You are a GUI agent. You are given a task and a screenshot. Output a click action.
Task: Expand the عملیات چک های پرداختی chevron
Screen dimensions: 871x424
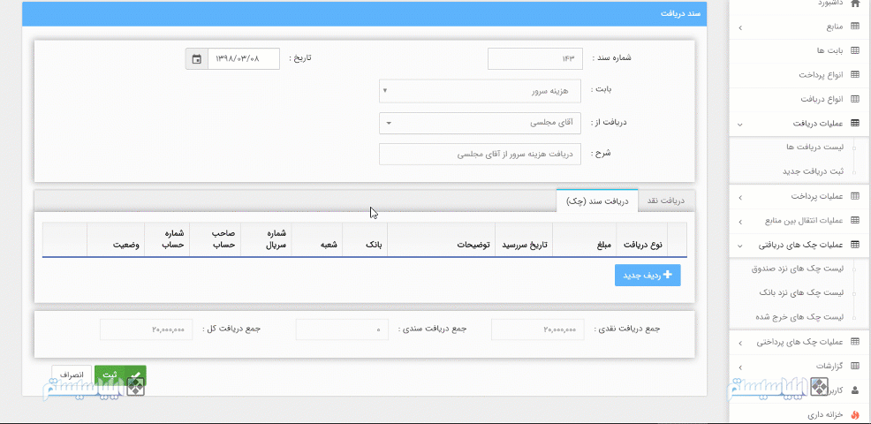click(x=740, y=343)
